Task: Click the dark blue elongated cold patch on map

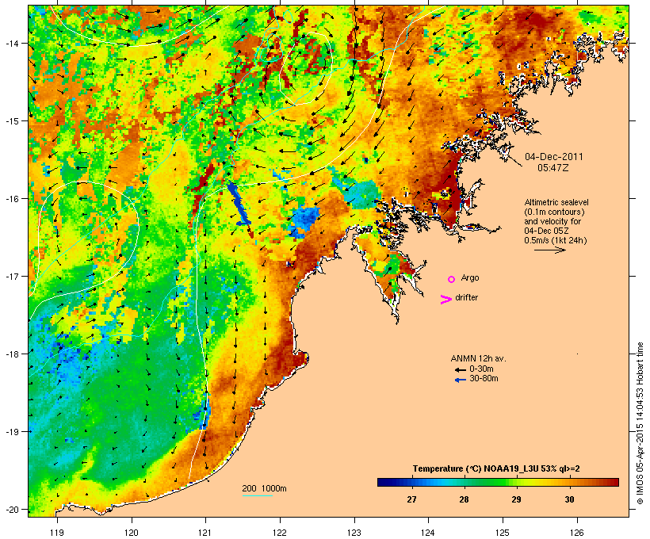Action: pos(239,204)
